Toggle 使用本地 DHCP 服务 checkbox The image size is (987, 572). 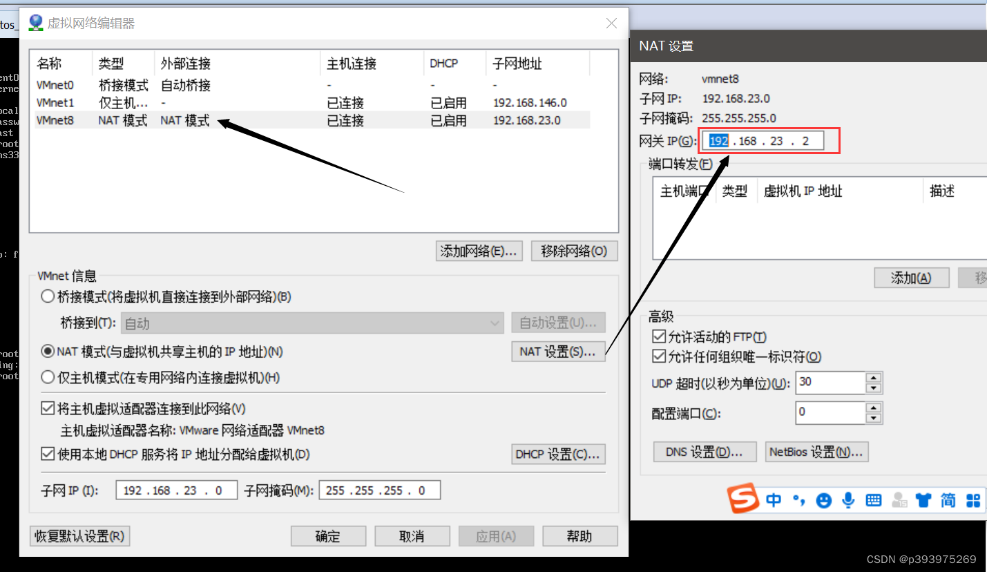48,454
